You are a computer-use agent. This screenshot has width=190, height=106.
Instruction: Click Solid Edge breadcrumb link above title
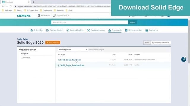(x=23, y=39)
